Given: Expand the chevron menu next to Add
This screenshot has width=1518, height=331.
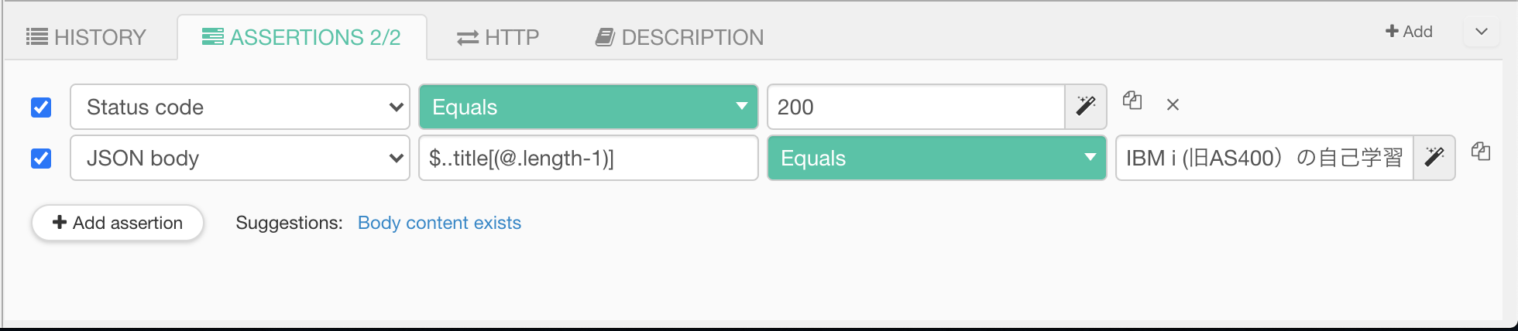Looking at the screenshot, I should click(1482, 32).
